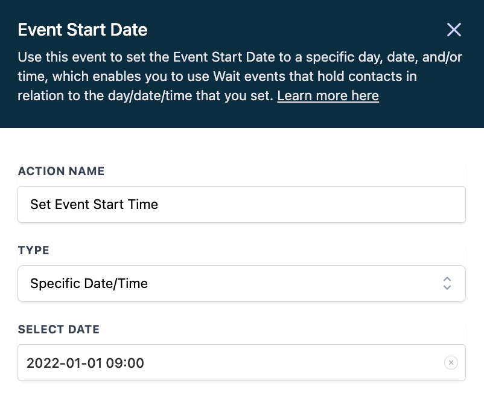Click empty area right of Action Name text

[x=314, y=204]
